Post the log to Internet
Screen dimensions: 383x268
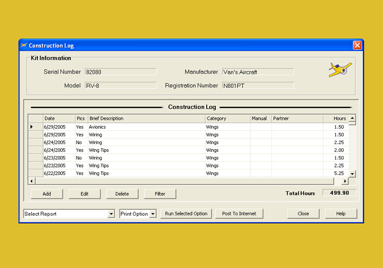[239, 214]
